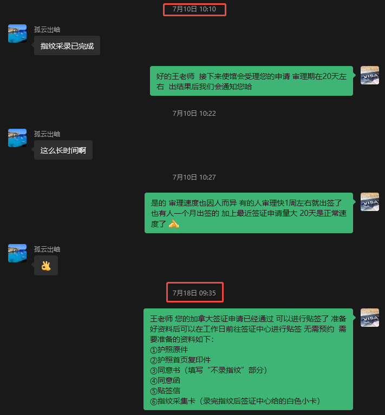Click name 孤云出岫 above the emoji message
This screenshot has width=385, height=415.
(x=47, y=249)
